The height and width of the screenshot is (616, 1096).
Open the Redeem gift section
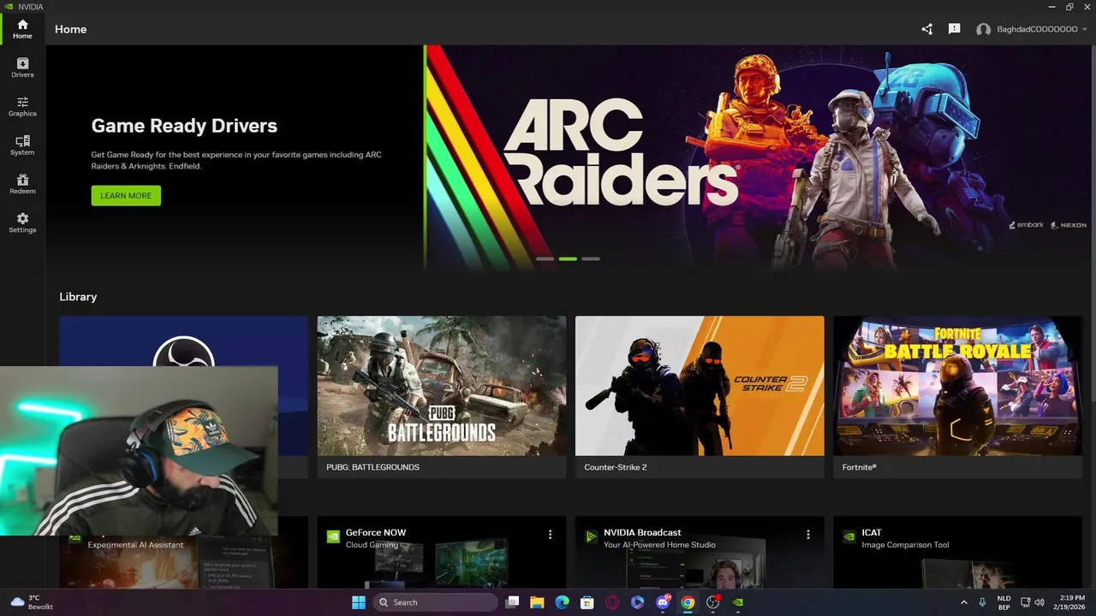click(x=22, y=184)
